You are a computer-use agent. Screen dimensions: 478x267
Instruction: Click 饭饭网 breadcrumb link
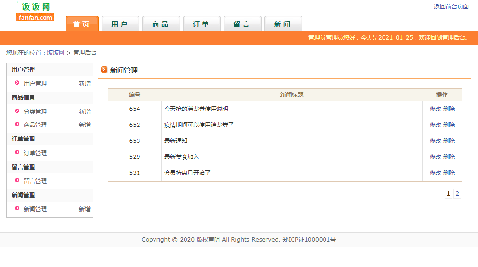56,53
